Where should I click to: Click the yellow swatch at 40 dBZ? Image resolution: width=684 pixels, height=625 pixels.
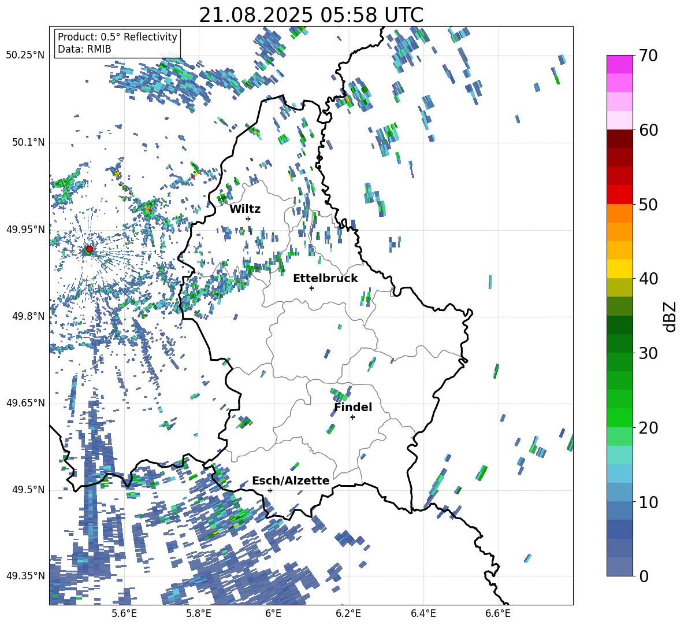coord(619,269)
